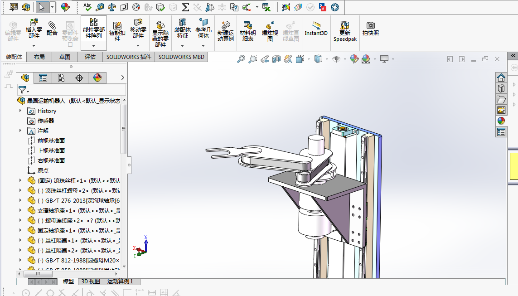Open the File Explorer folder icon in the task pane
Screen dimensions: 518x296
[x=501, y=99]
